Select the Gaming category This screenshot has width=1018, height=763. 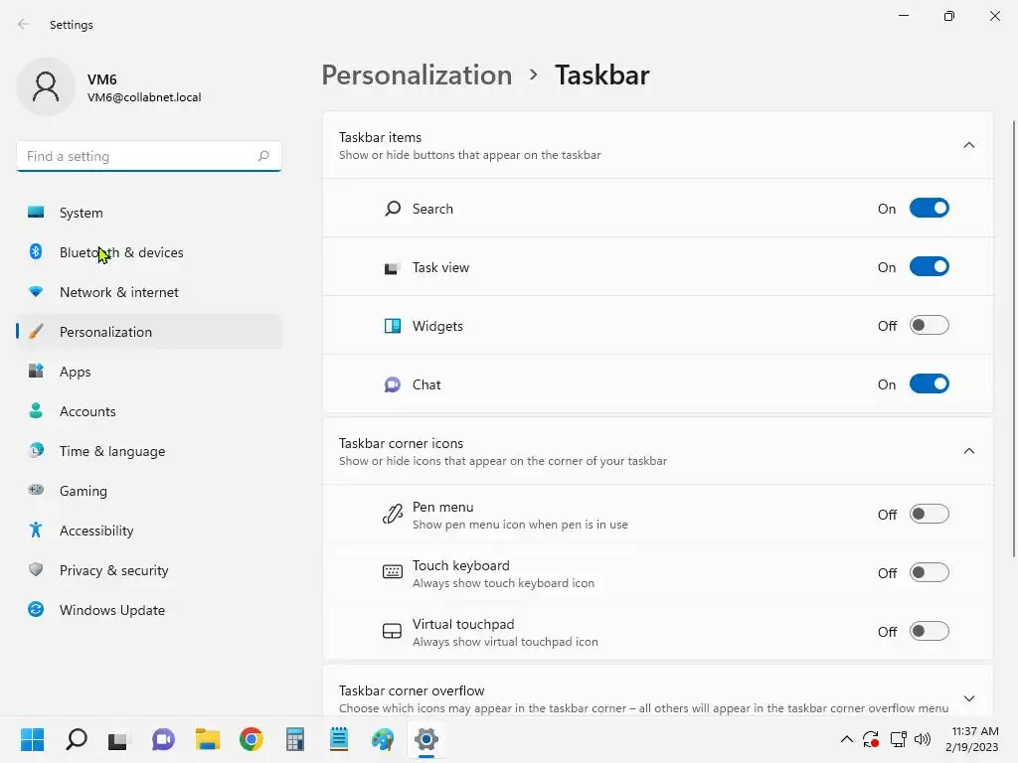(x=149, y=491)
